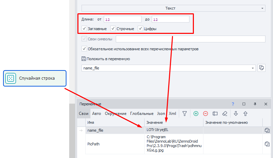Screen dimensions: 273x158
Task: Click the eraser clear icon
Action: [225, 114]
